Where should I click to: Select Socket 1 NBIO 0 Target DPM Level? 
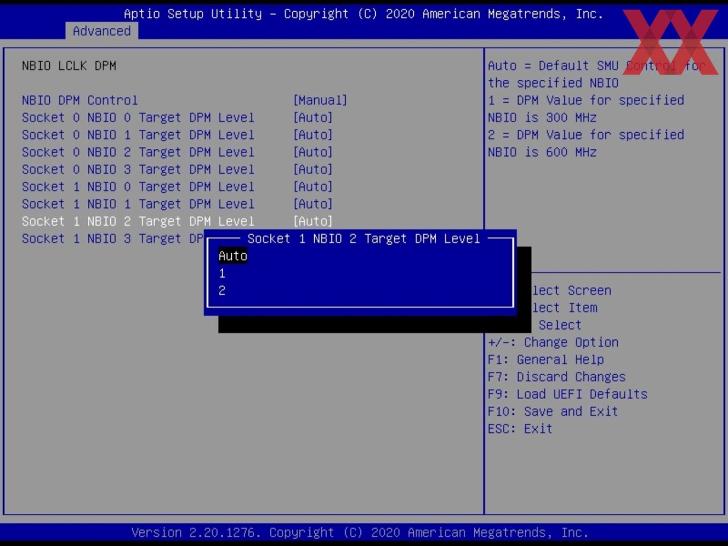click(138, 187)
